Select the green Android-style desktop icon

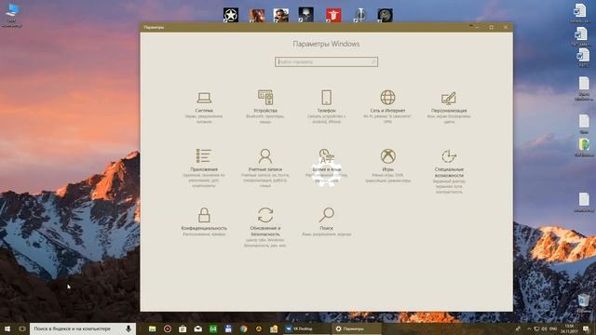click(584, 147)
